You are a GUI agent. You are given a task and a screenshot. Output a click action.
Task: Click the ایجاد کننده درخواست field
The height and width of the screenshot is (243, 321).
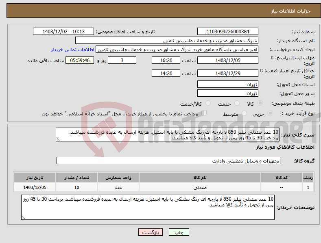pos(177,50)
